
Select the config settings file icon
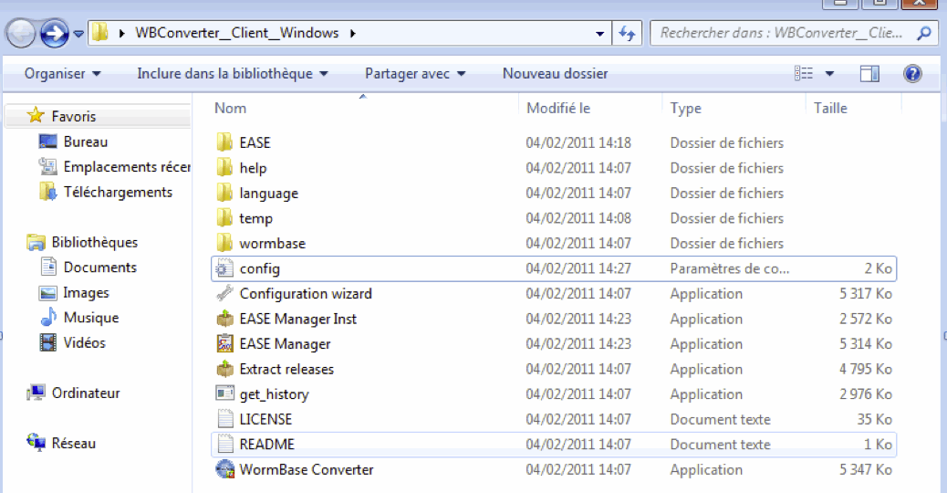coord(224,268)
